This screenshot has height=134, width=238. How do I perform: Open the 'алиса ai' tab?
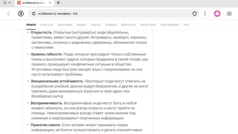click(47, 25)
